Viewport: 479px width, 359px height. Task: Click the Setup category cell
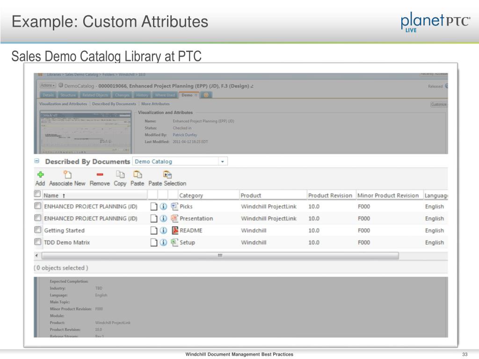pos(187,243)
